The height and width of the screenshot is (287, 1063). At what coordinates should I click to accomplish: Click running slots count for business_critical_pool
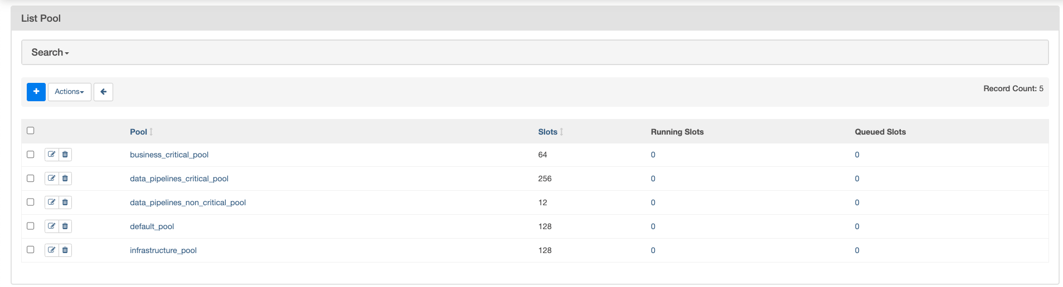click(653, 155)
